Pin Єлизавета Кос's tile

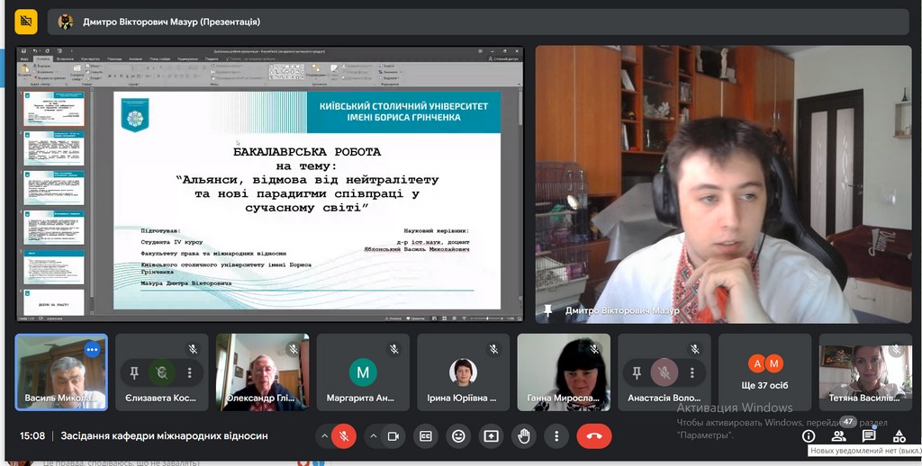click(134, 372)
